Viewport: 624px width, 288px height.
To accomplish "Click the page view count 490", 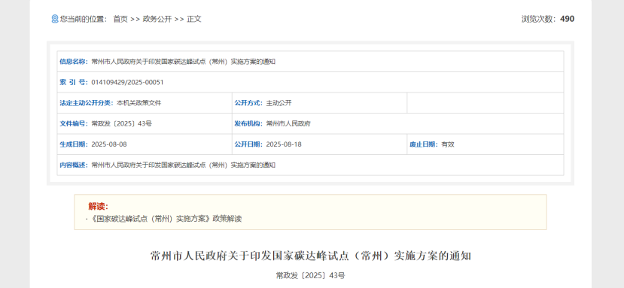I will pos(567,19).
